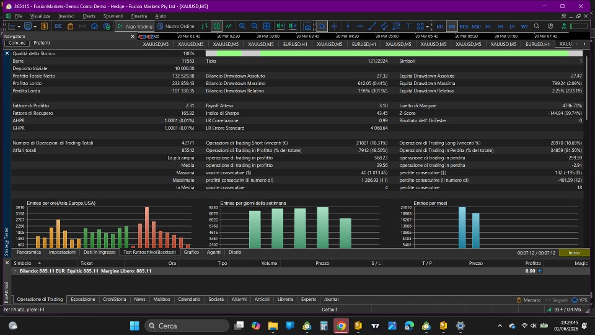The width and height of the screenshot is (595, 335).
Task: Click the globe with plus toolbar icon
Action: (x=107, y=26)
